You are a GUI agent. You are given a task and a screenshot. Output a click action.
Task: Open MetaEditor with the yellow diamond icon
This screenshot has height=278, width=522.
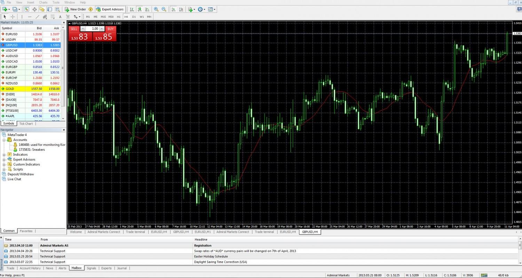click(90, 9)
